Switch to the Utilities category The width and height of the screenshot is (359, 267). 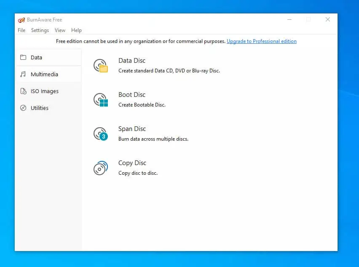coord(49,108)
